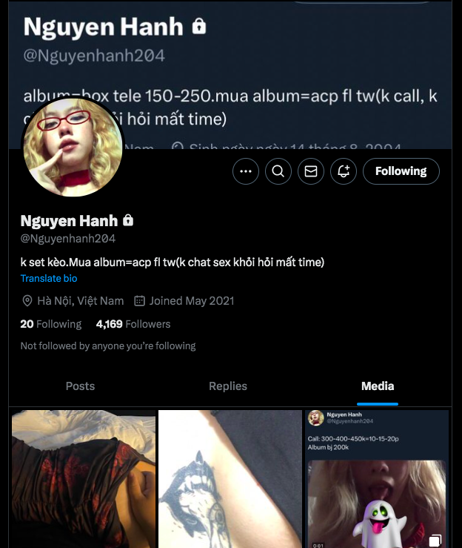Click the Translate bio link

click(x=49, y=279)
